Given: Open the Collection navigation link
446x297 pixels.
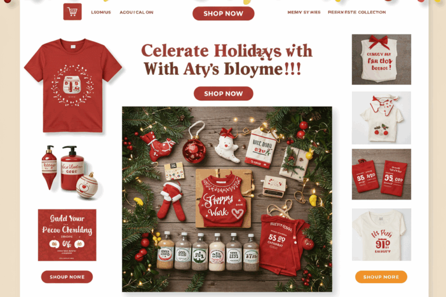Looking at the screenshot, I should (x=357, y=12).
